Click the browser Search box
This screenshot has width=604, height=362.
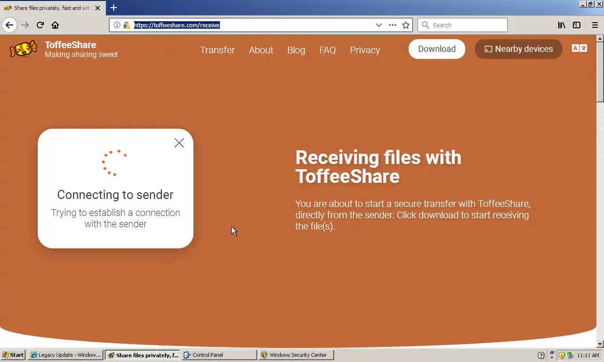[462, 25]
